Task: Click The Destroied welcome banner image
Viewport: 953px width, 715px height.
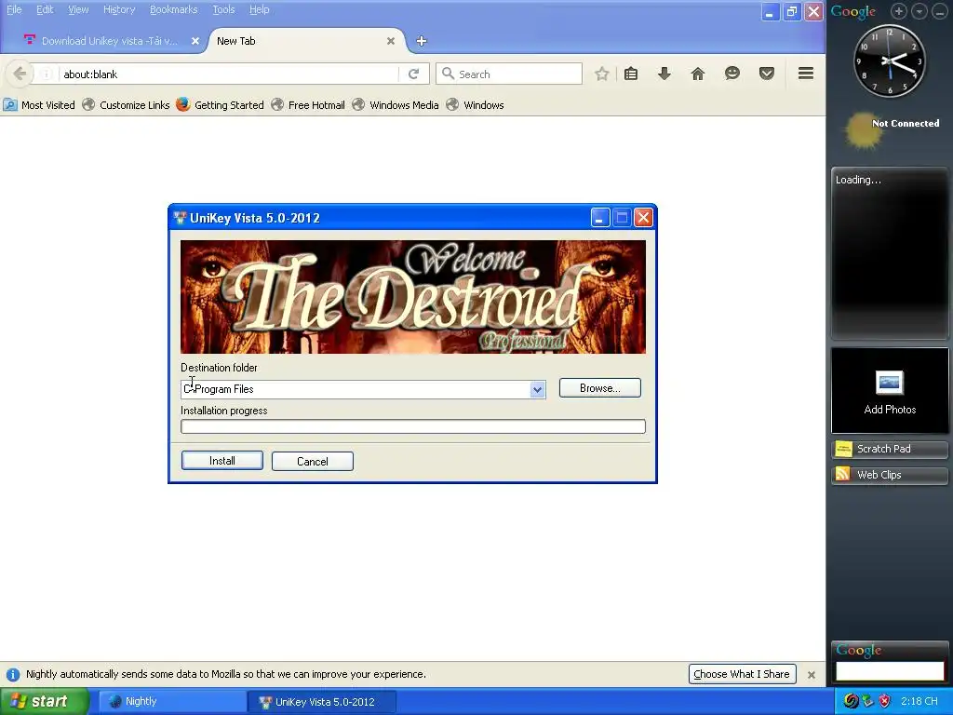Action: [x=413, y=297]
